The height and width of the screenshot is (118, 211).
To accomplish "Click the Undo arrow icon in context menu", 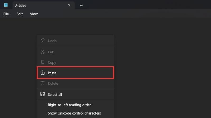I will [x=42, y=41].
